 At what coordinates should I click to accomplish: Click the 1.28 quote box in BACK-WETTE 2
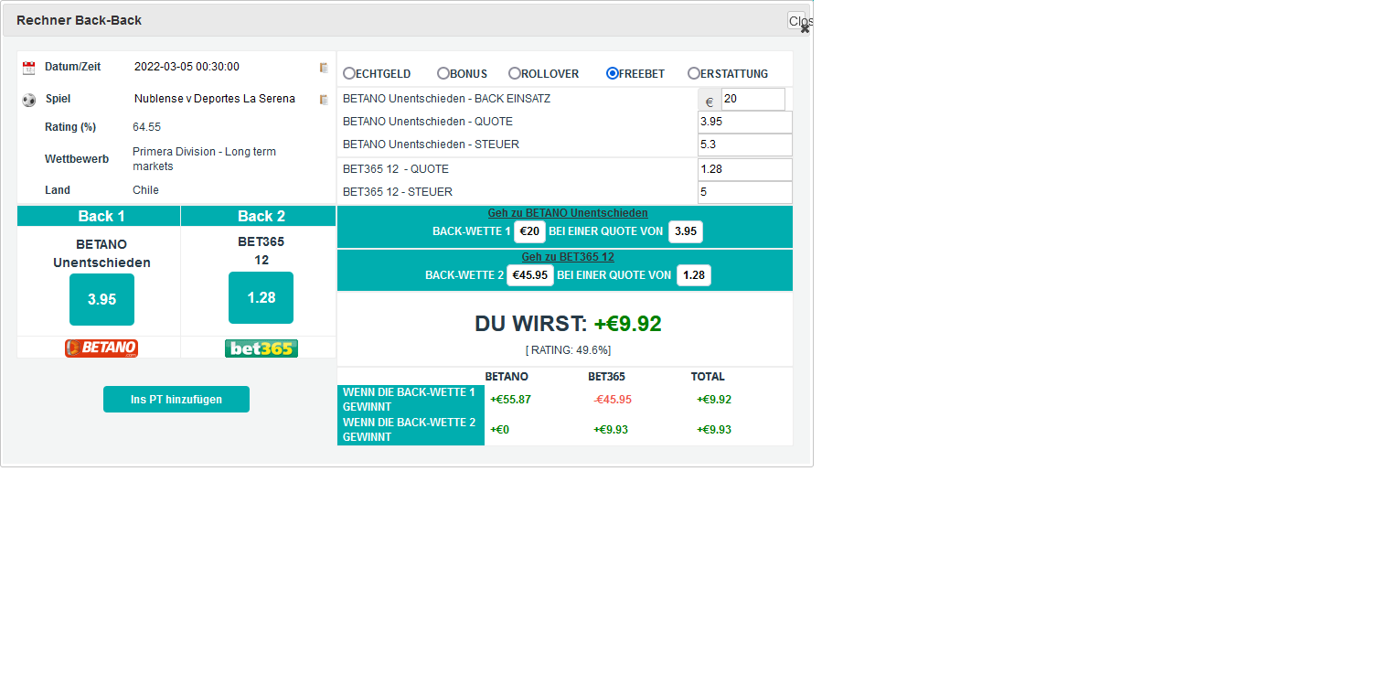(694, 275)
